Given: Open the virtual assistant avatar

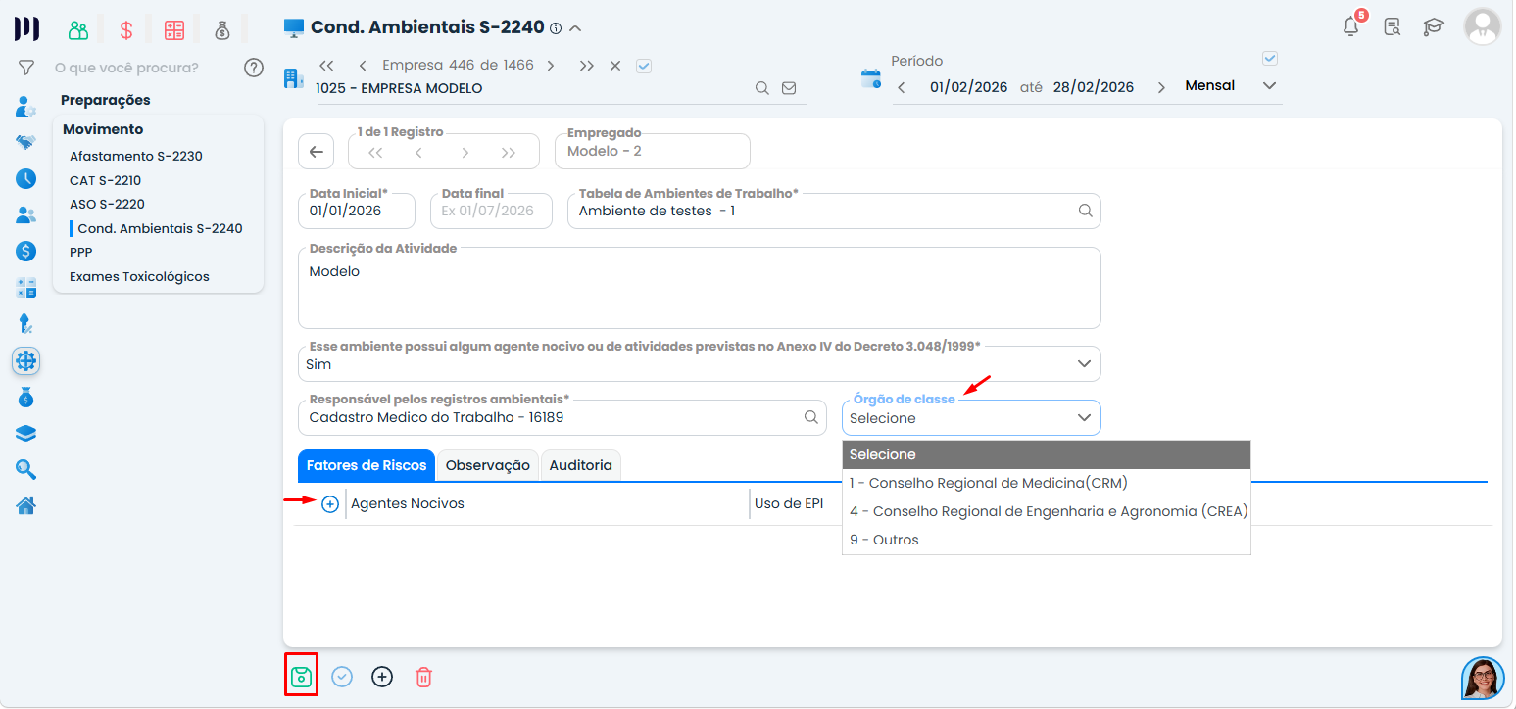Looking at the screenshot, I should 1483,678.
